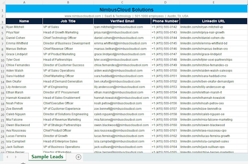Screen dimensions: 248x164
Task: Open linkedin.com/in/caleb-nguyen-se cell
Action: 213,114
